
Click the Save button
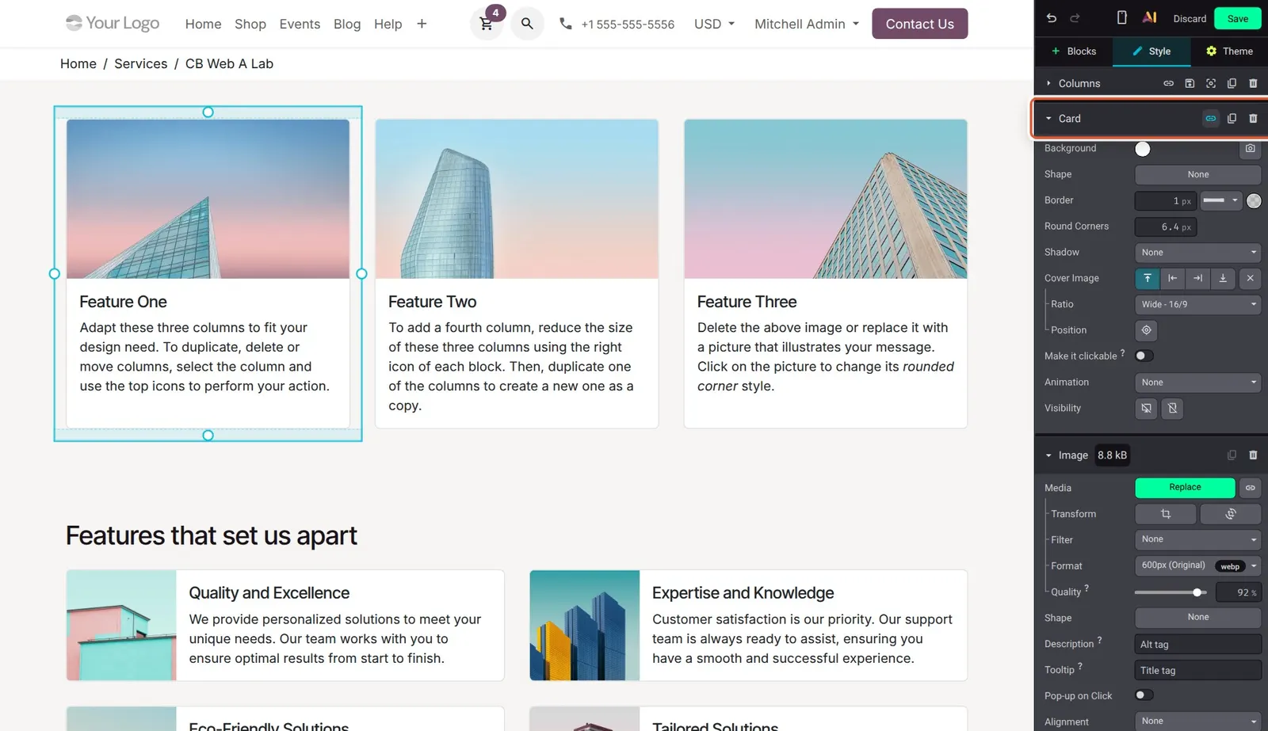click(1238, 18)
